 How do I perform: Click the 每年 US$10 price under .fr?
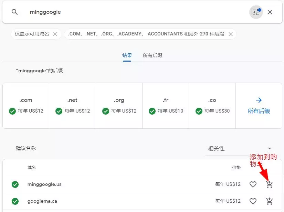(170, 111)
